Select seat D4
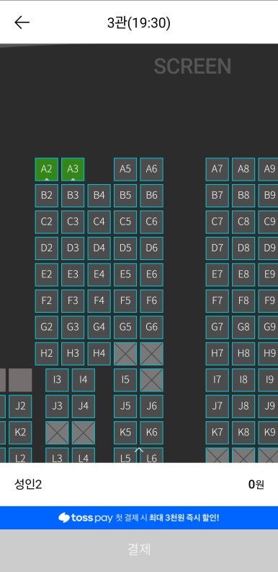The width and height of the screenshot is (278, 572). click(99, 248)
